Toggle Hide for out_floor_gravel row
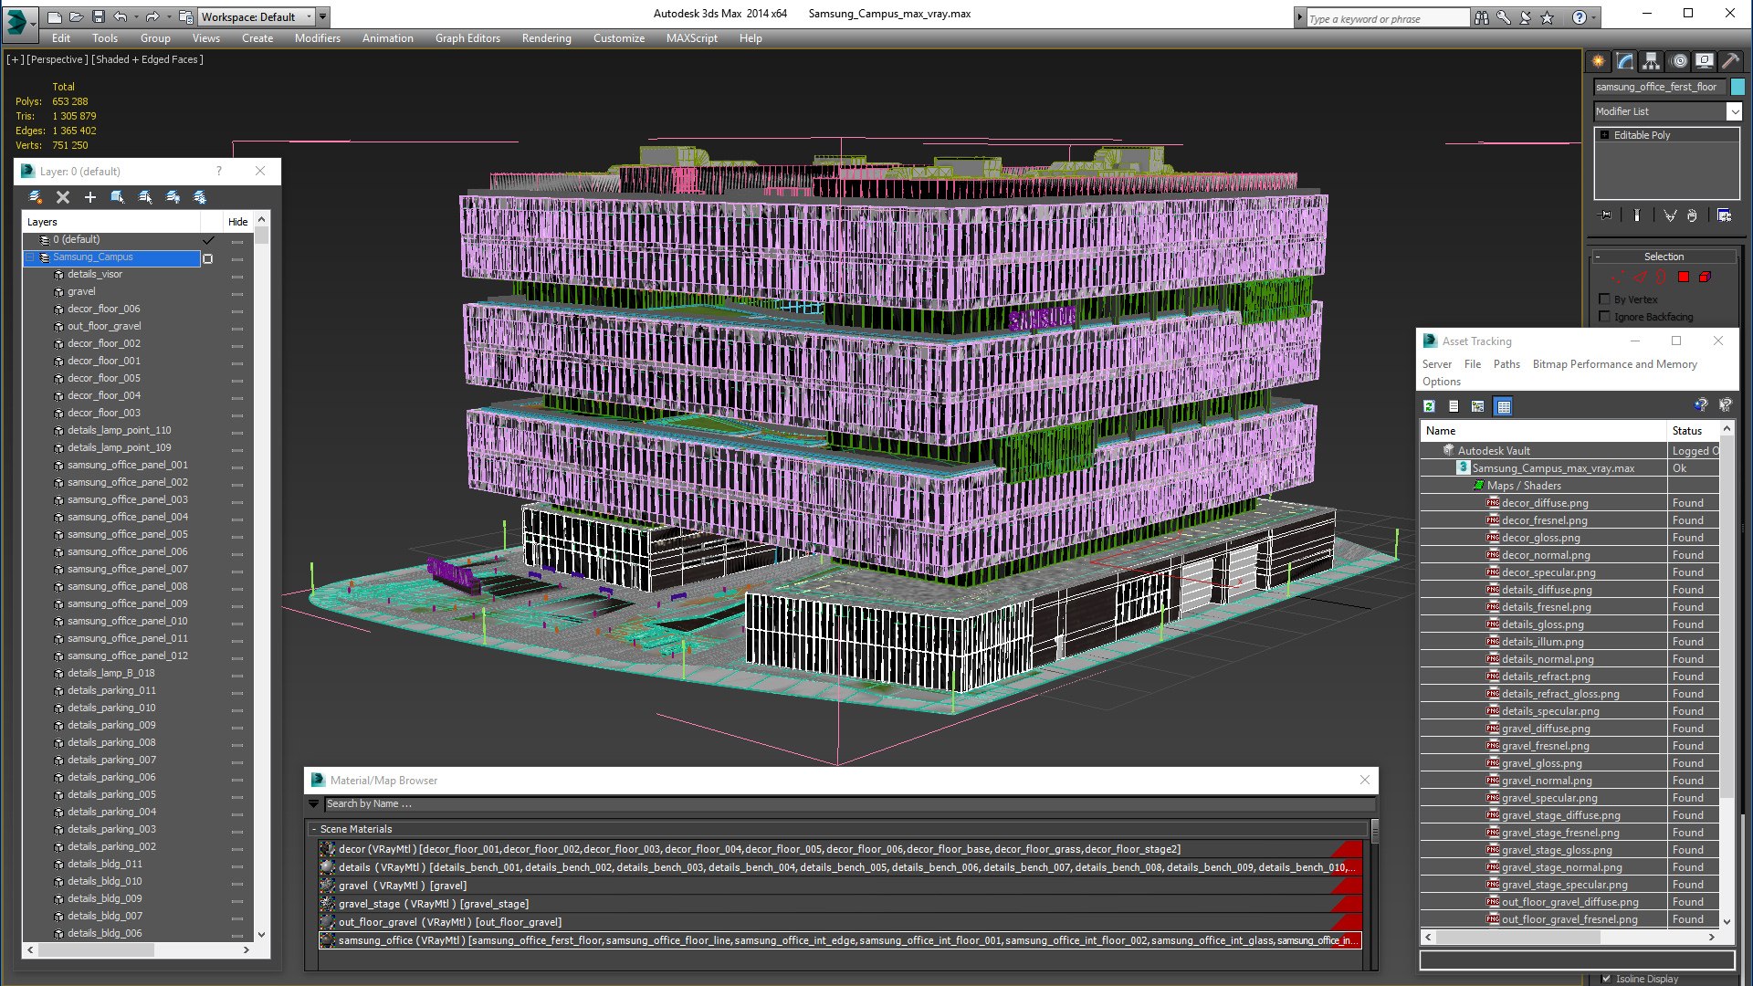This screenshot has height=986, width=1753. pos(237,327)
